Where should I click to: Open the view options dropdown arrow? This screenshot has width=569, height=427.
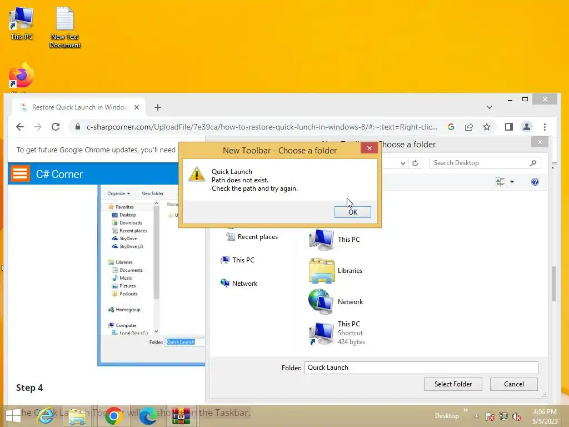click(x=512, y=182)
